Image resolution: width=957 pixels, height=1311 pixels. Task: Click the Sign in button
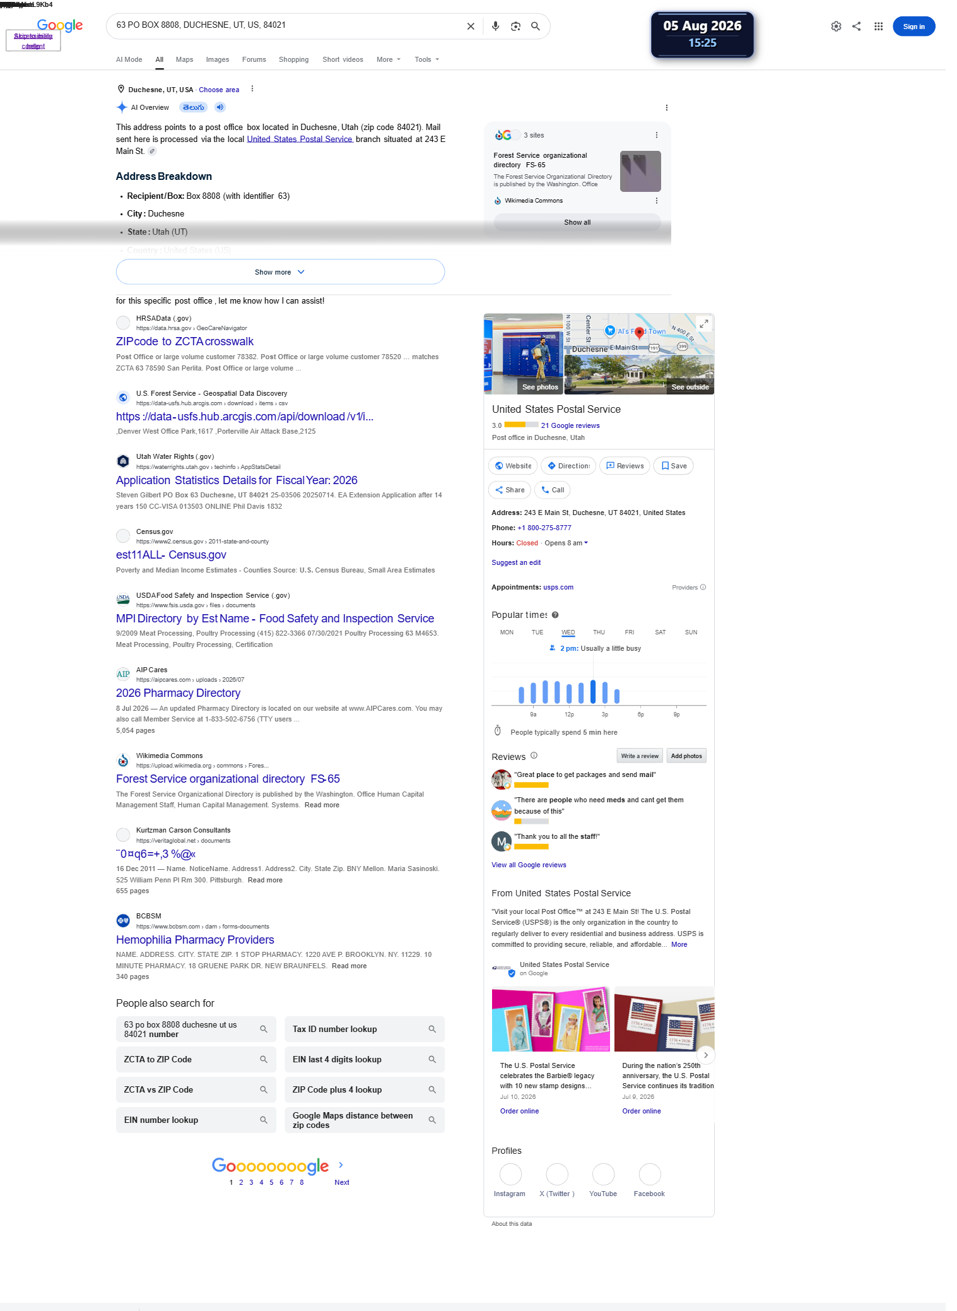913,27
